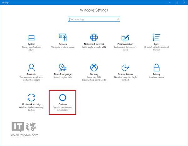Open the Personalization paintbrush icon

point(125,38)
